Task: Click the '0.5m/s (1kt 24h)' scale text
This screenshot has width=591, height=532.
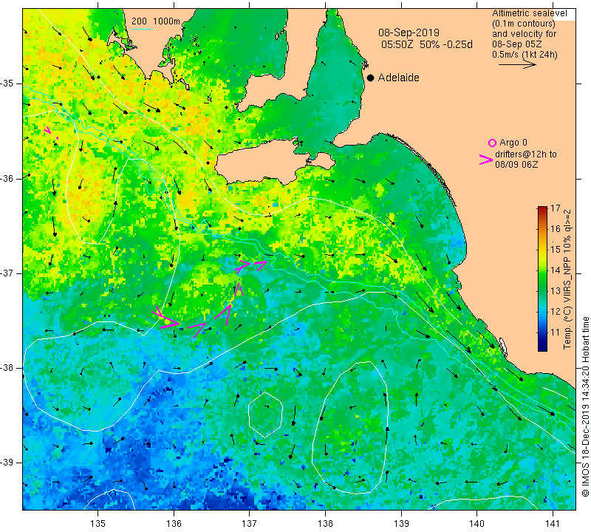Action: click(x=525, y=55)
